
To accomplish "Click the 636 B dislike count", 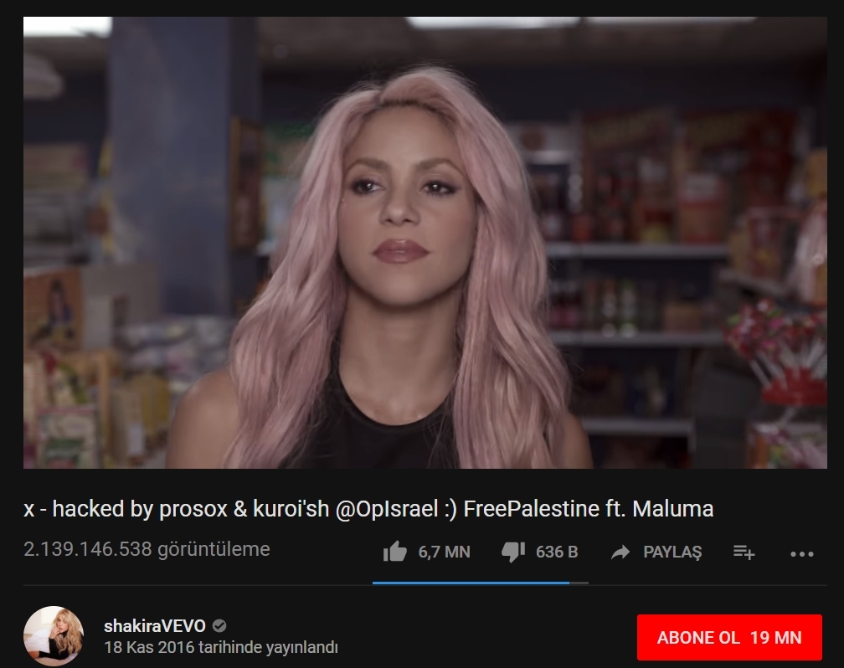I will click(x=557, y=552).
